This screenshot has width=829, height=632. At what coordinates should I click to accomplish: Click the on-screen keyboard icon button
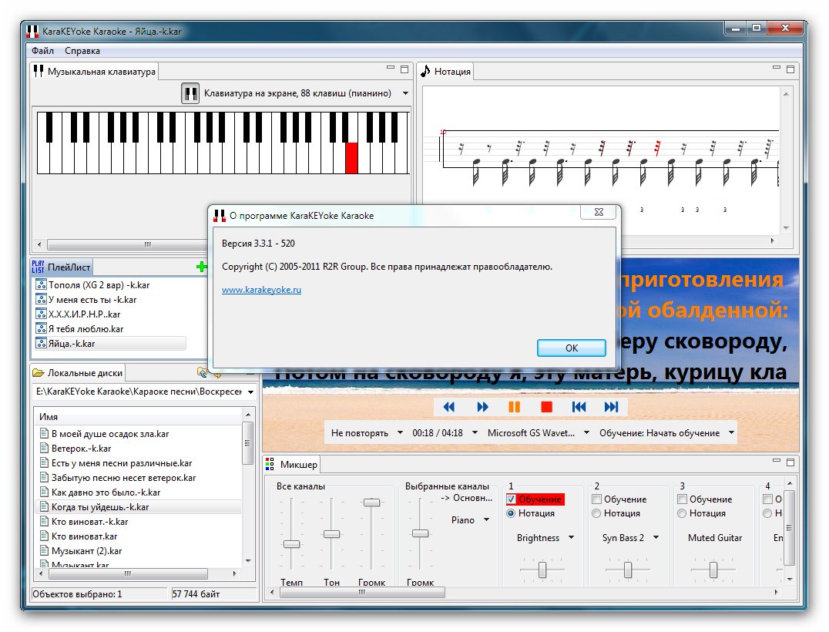(x=190, y=93)
